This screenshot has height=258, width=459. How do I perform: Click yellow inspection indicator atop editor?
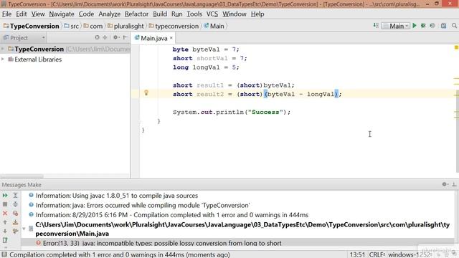pyautogui.click(x=456, y=47)
